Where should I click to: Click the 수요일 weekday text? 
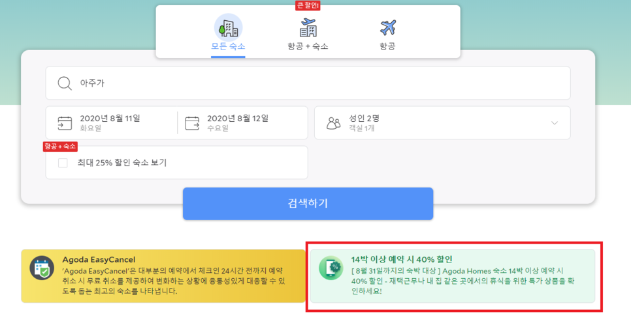pyautogui.click(x=218, y=128)
